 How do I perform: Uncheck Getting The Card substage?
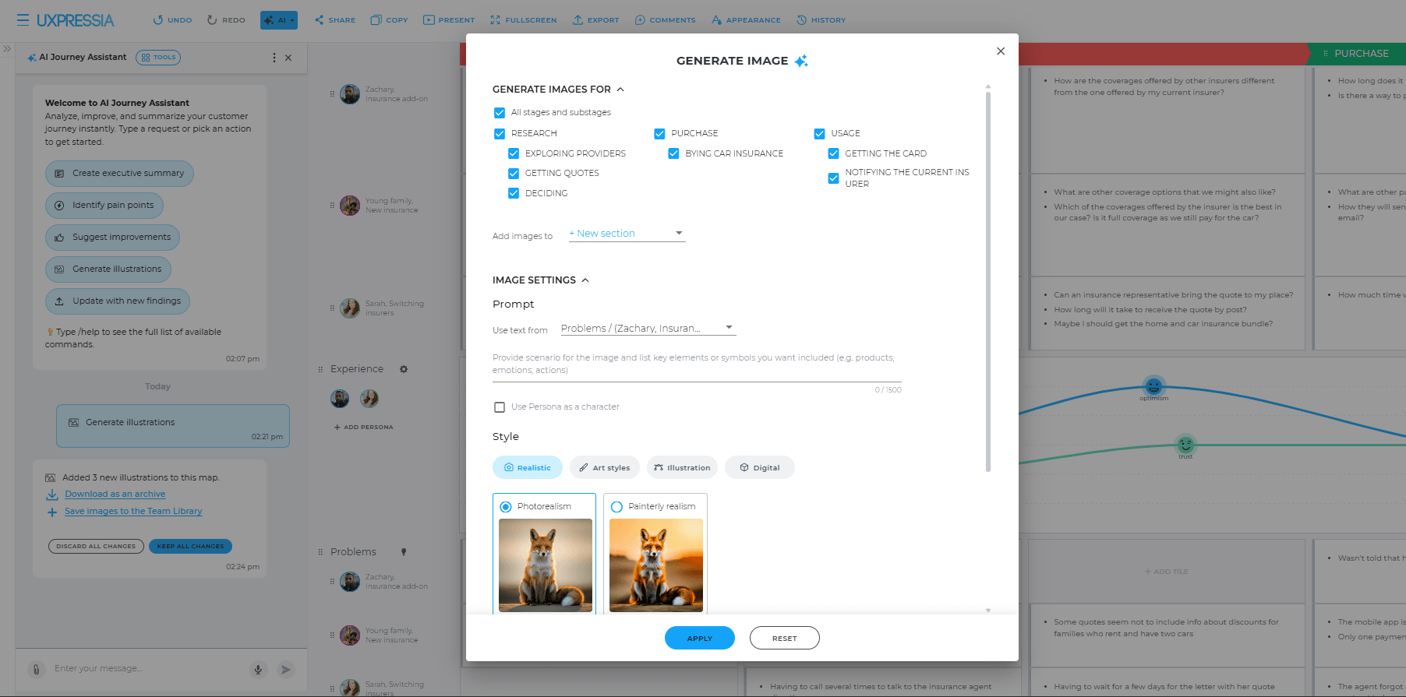click(x=833, y=154)
